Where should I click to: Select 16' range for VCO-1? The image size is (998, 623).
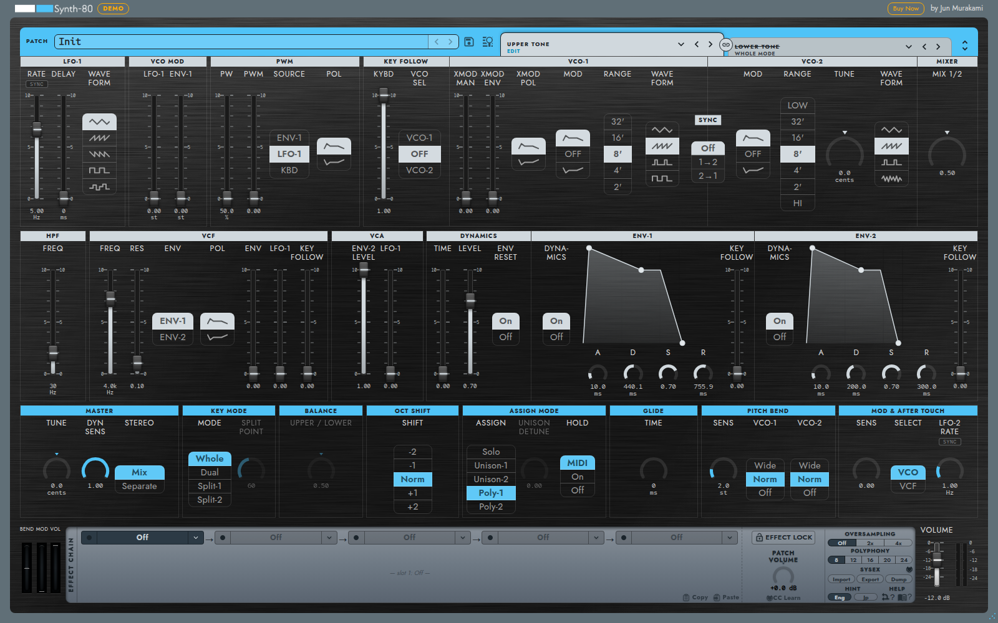tap(618, 138)
